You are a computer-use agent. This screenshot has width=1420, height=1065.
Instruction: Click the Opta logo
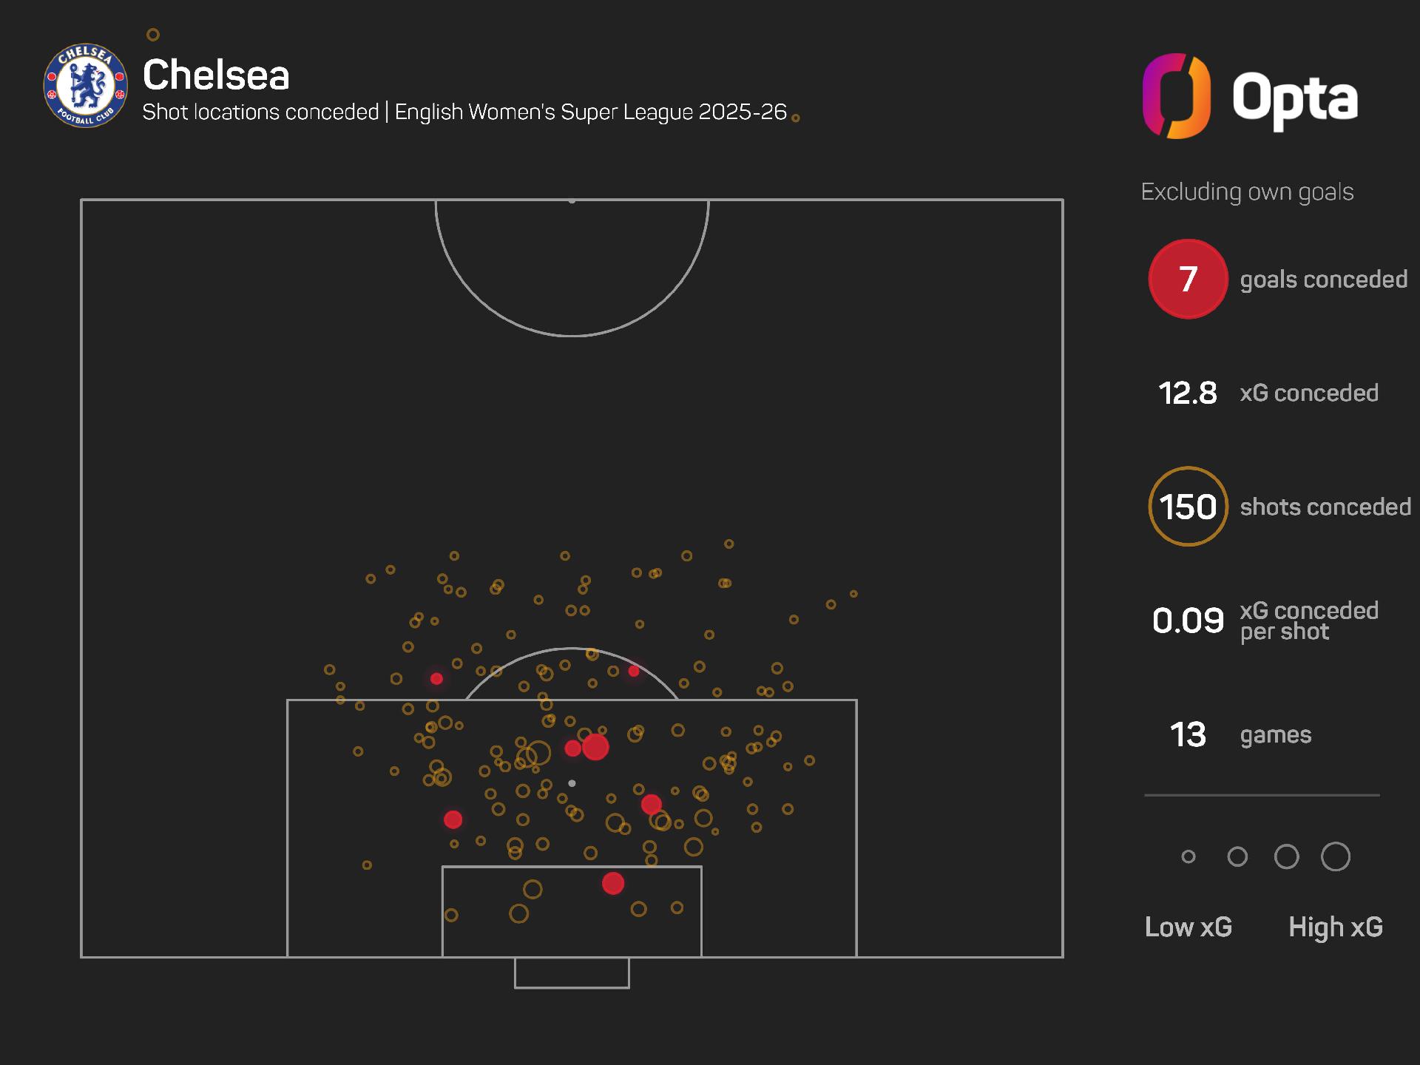coord(1251,96)
